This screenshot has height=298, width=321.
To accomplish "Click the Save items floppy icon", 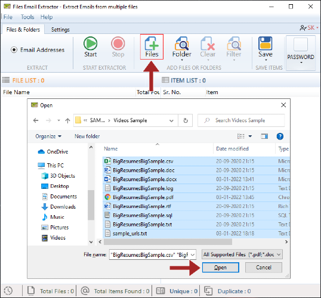I will tap(266, 44).
